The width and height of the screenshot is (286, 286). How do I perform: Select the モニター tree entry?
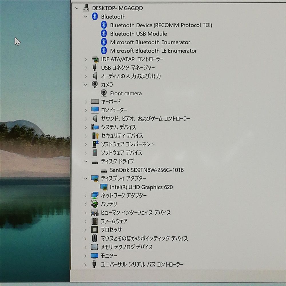point(109,255)
